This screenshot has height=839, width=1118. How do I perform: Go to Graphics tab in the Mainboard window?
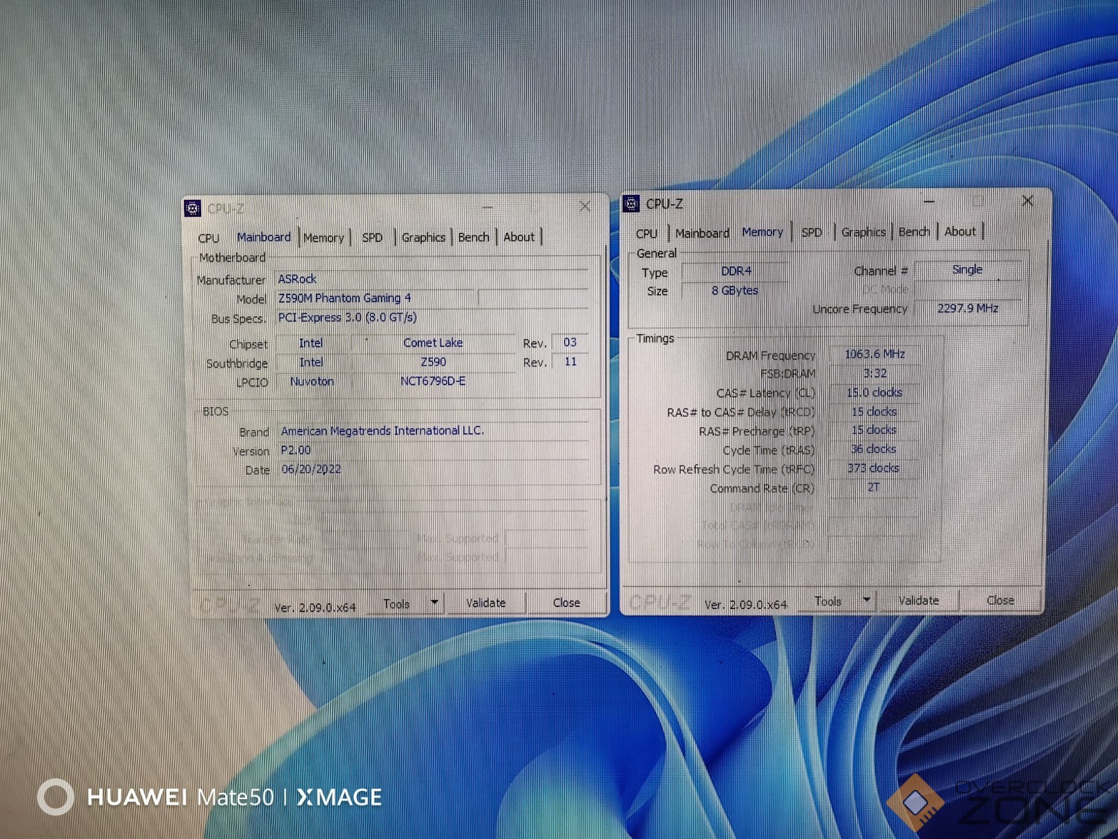tap(423, 238)
